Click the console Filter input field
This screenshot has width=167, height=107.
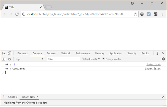[63, 59]
